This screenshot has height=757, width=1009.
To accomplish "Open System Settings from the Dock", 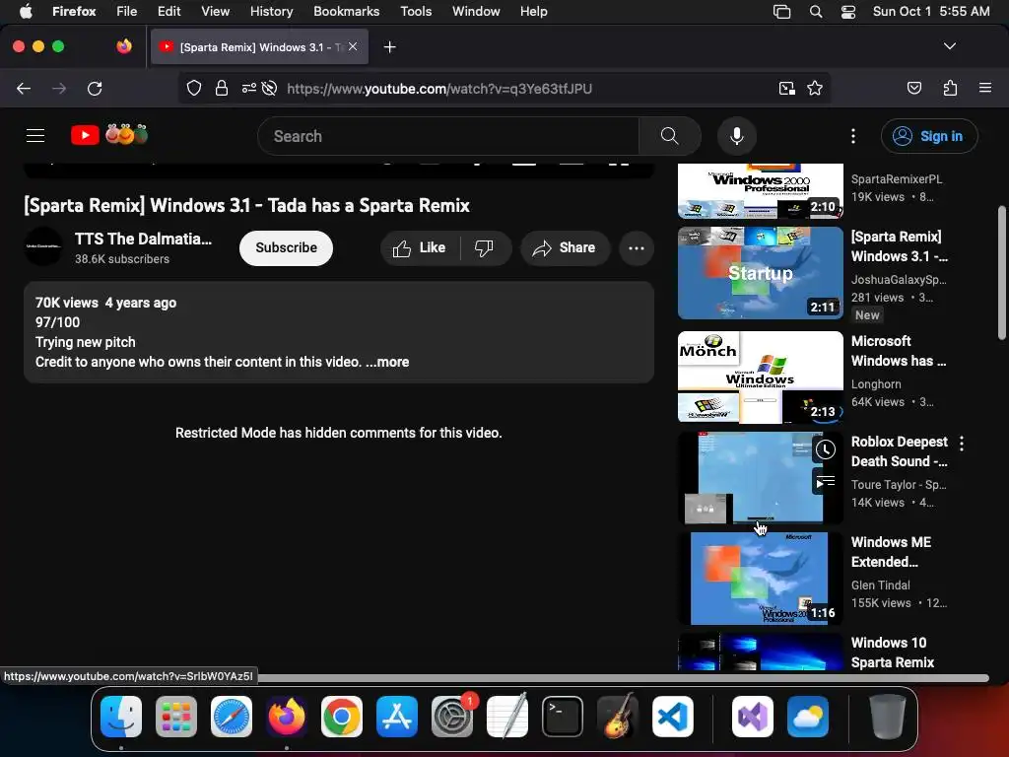I will point(452,717).
